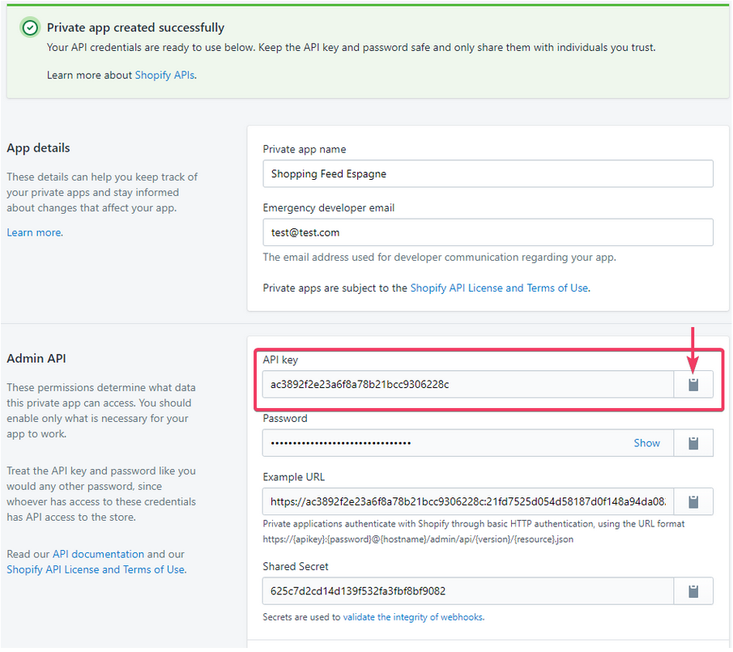Click the Private app name field
This screenshot has width=733, height=652.
coord(488,174)
